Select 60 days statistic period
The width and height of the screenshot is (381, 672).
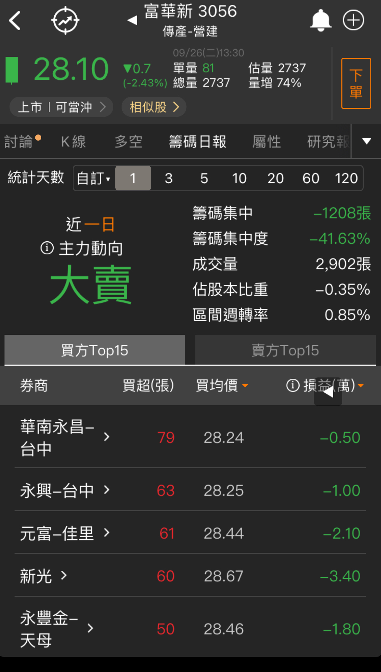pos(311,178)
